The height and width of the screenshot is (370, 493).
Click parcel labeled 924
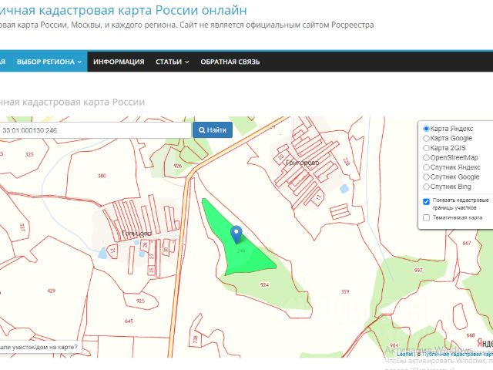coord(264,284)
